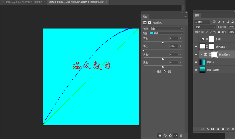
Task: Select 颜色填充 1 color fill thumbnail
Action: (202, 47)
